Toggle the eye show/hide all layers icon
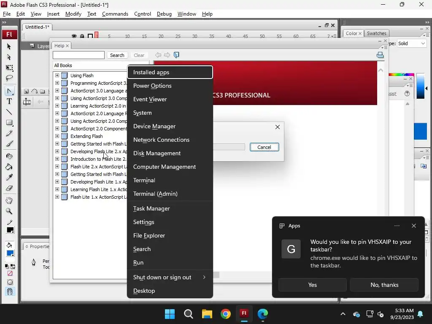This screenshot has width=432, height=324. tap(74, 36)
